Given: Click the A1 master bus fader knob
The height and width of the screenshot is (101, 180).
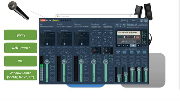Looking at the screenshot, I should pos(119,76).
